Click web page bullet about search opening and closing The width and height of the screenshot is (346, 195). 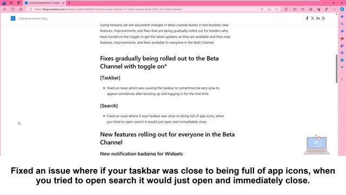pyautogui.click(x=165, y=119)
